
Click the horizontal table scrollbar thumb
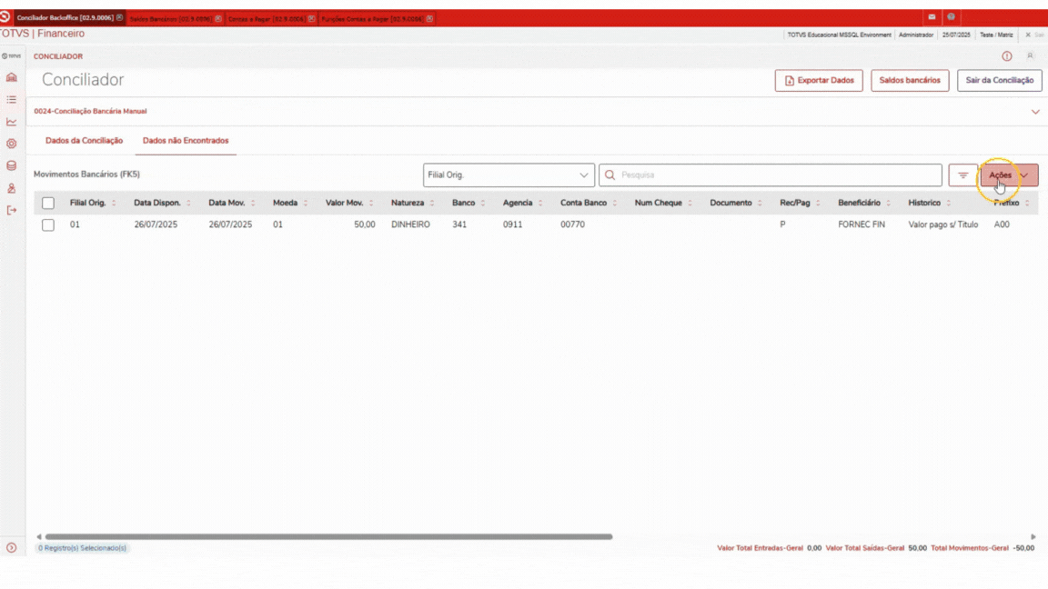[x=328, y=536]
